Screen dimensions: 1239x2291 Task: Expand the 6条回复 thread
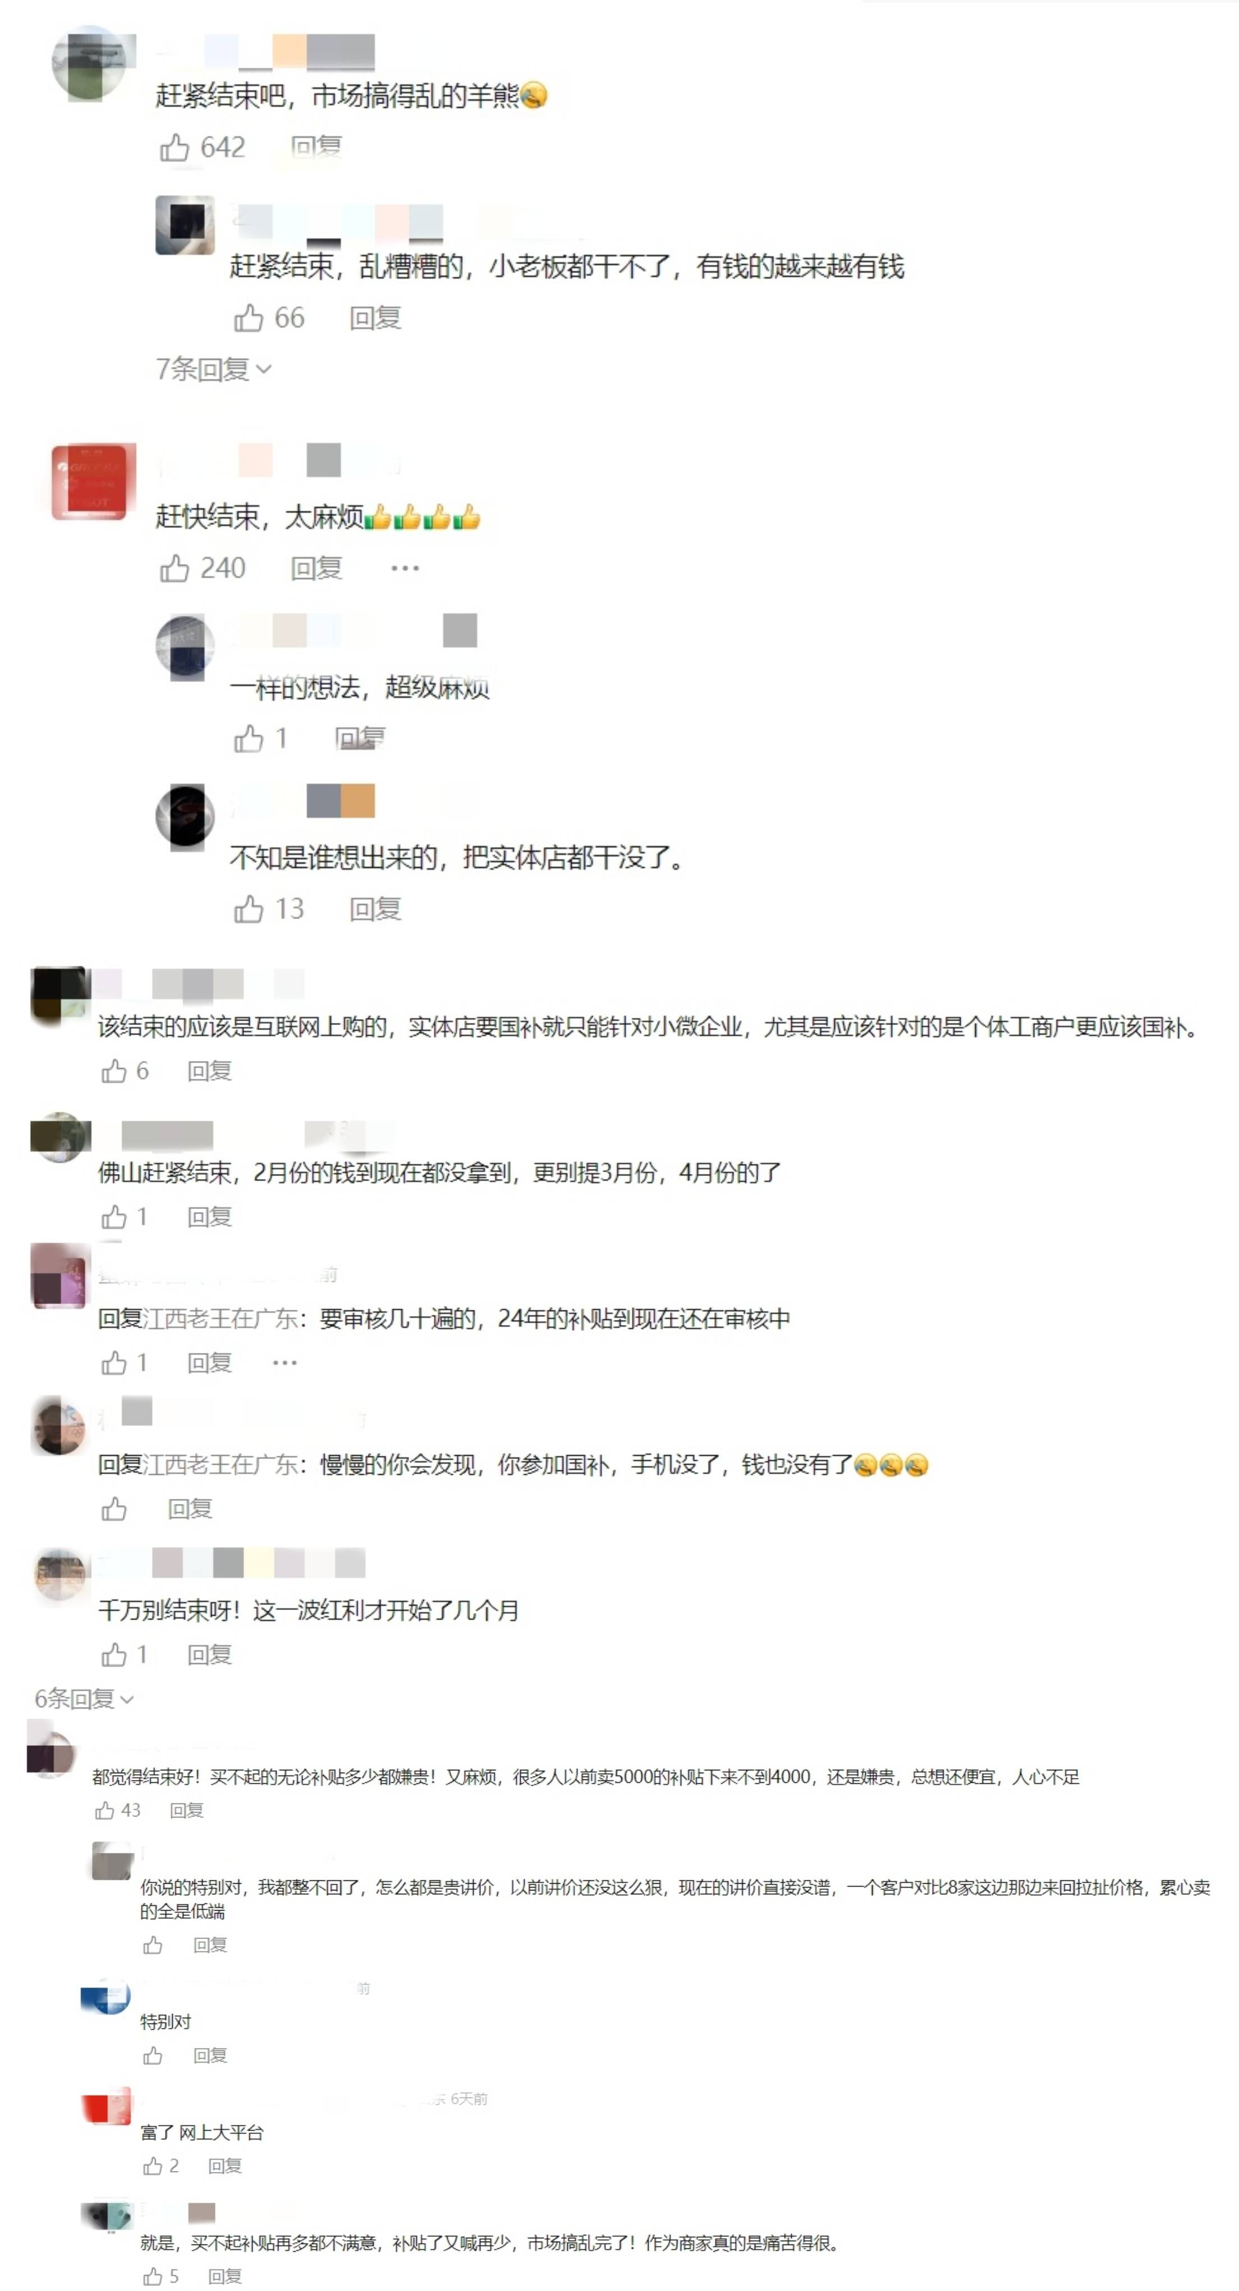85,1699
